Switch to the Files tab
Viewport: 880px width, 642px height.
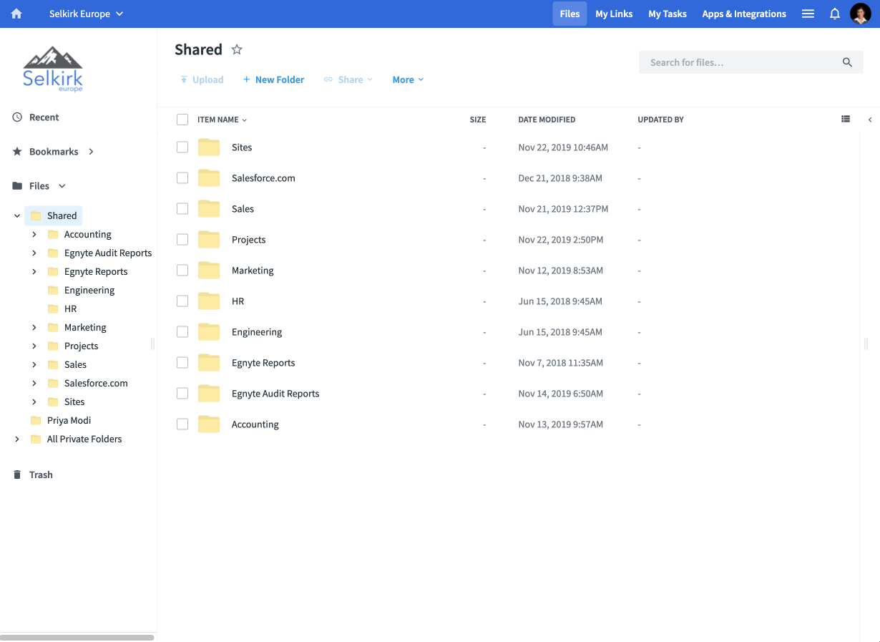pos(569,14)
